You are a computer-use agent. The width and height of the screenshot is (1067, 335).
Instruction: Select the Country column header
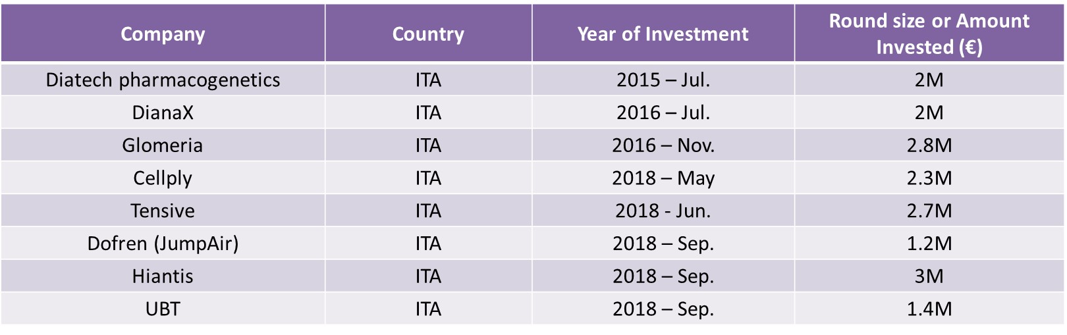coord(428,34)
